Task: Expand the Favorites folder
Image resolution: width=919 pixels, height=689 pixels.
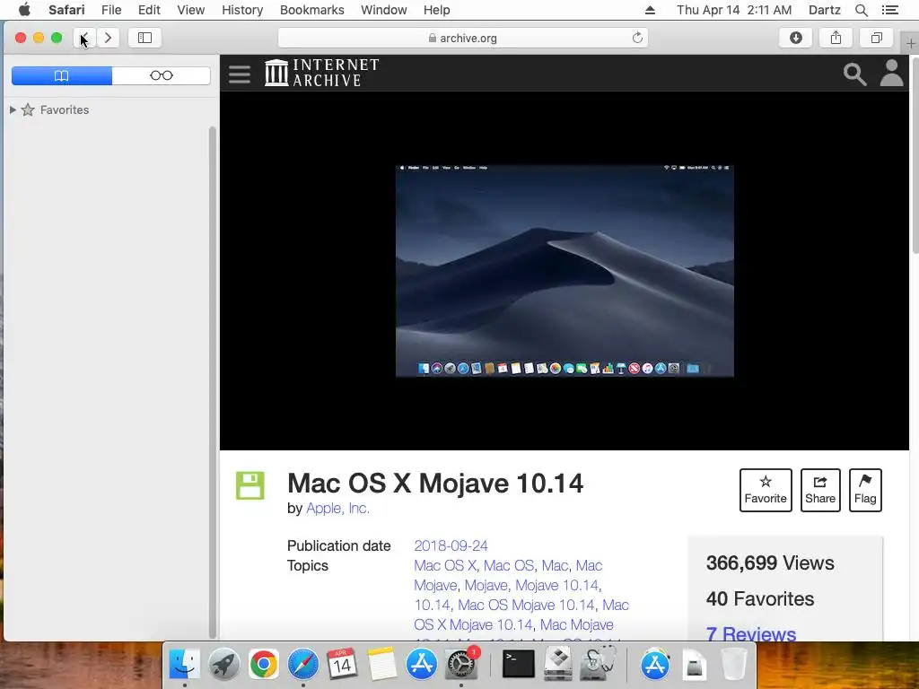Action: coord(13,109)
